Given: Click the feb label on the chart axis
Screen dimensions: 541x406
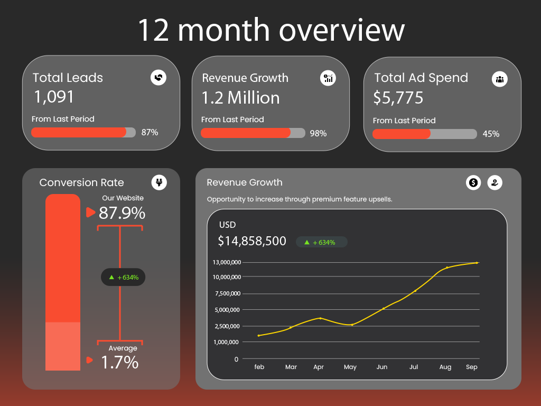Looking at the screenshot, I should coord(259,367).
